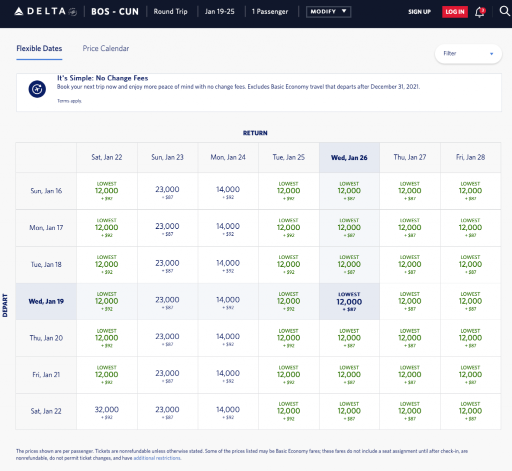Open the additional restrictions link

pyautogui.click(x=157, y=458)
